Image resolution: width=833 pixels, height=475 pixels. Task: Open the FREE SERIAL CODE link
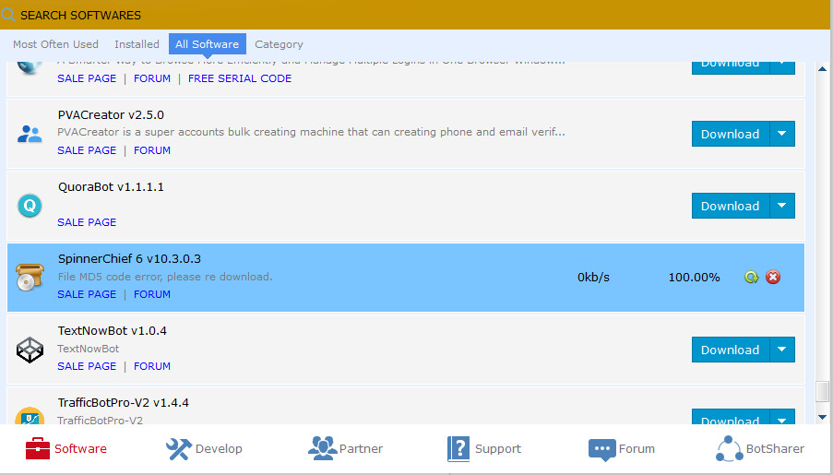point(240,78)
